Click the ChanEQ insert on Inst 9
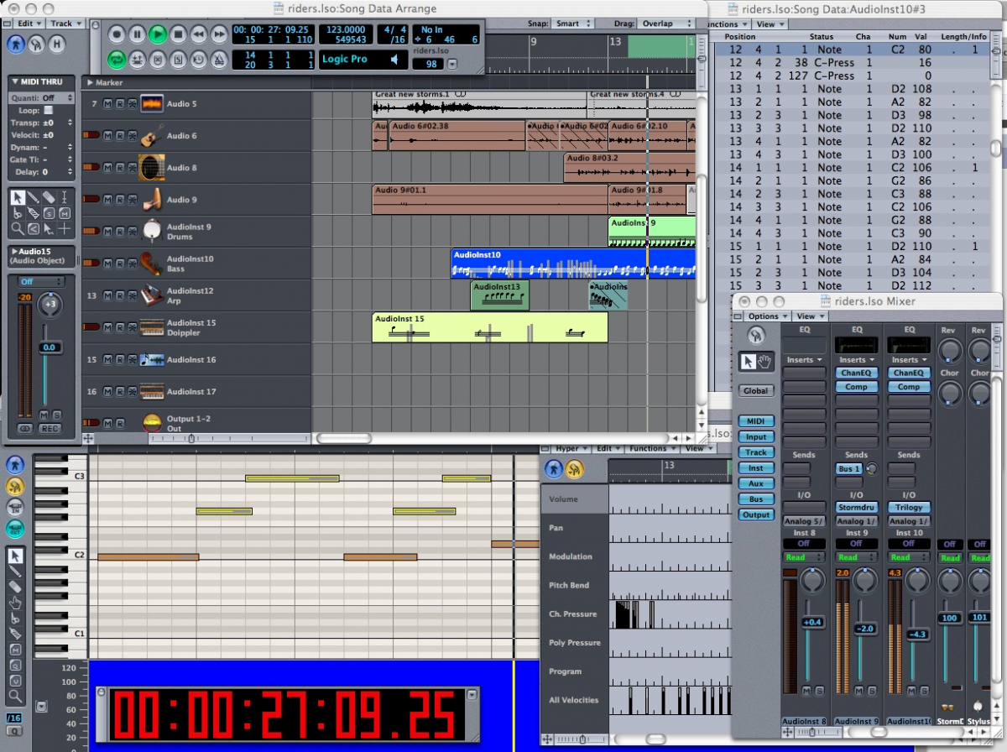Viewport: 1007px width, 752px height. [856, 373]
